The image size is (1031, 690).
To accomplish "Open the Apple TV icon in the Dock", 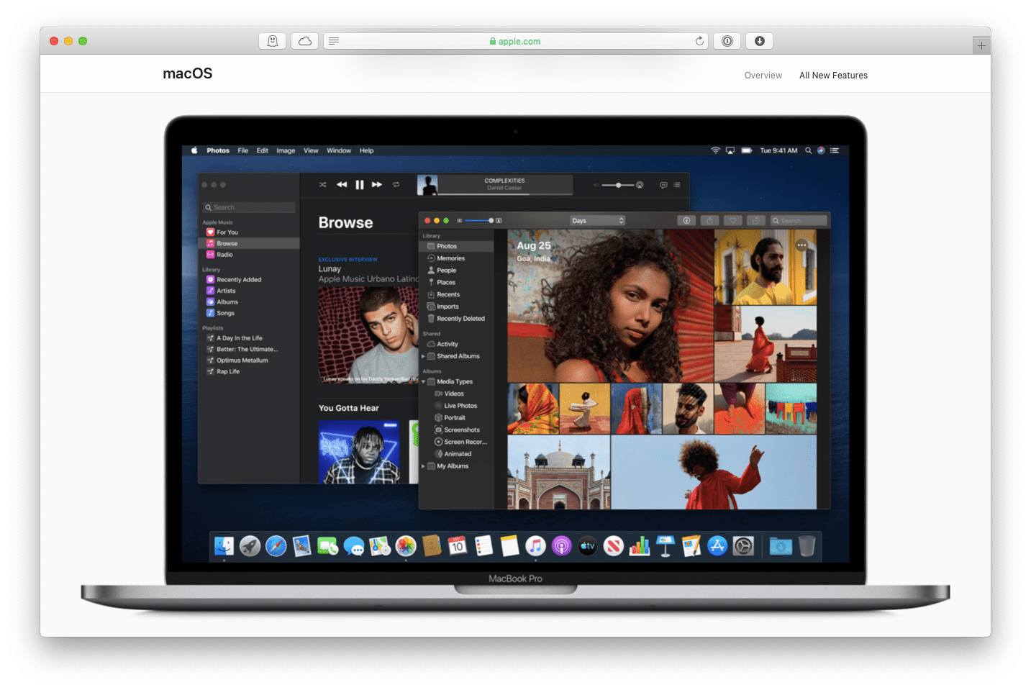I will (588, 547).
